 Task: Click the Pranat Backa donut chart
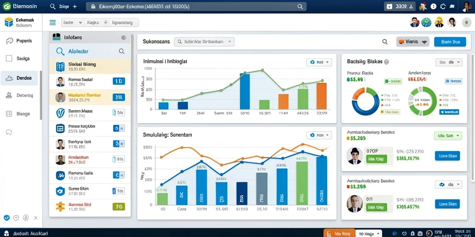(366, 101)
